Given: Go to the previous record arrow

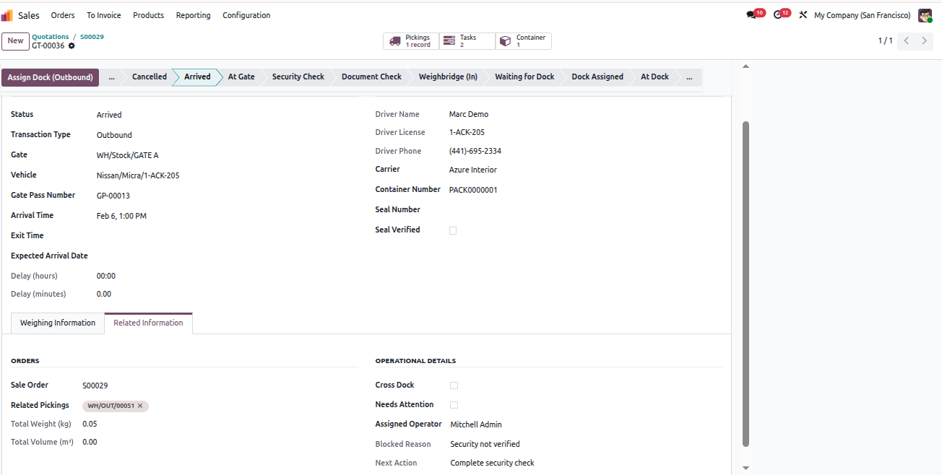Looking at the screenshot, I should coord(907,41).
